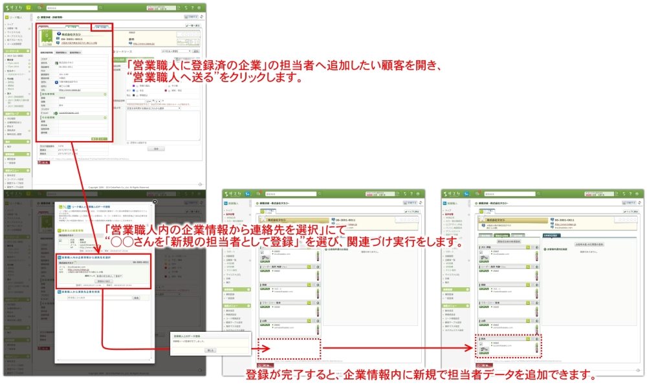
Task: Click the blue company icon beside 株式会社タカシ
Action: pos(59,34)
